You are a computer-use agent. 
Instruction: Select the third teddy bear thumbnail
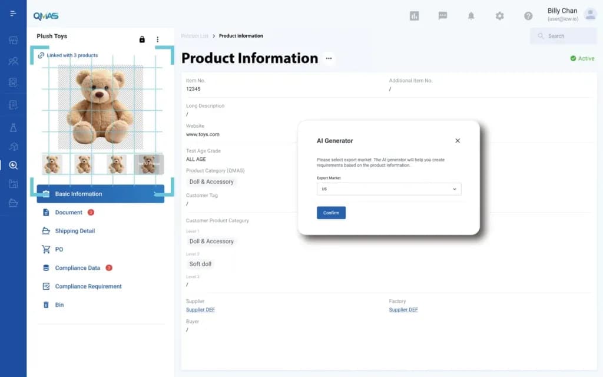(116, 164)
